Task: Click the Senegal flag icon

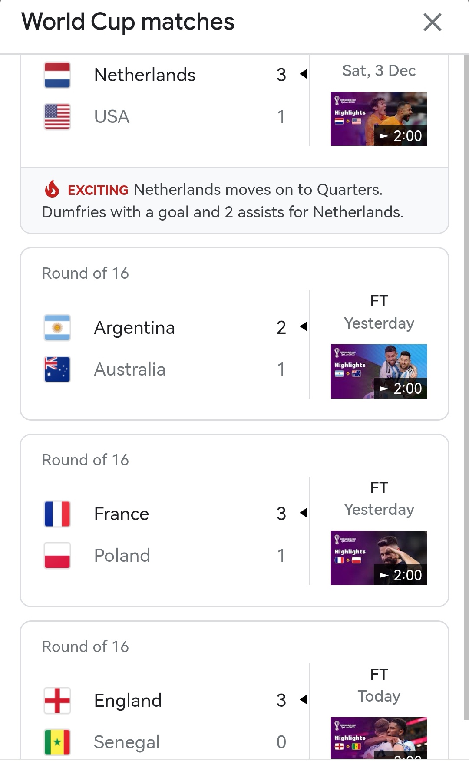Action: (x=57, y=742)
